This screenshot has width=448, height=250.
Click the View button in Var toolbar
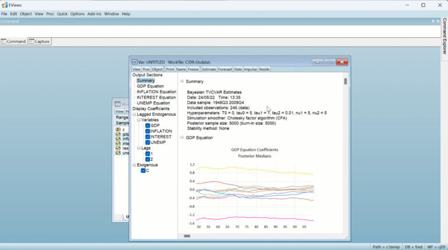[x=136, y=69]
